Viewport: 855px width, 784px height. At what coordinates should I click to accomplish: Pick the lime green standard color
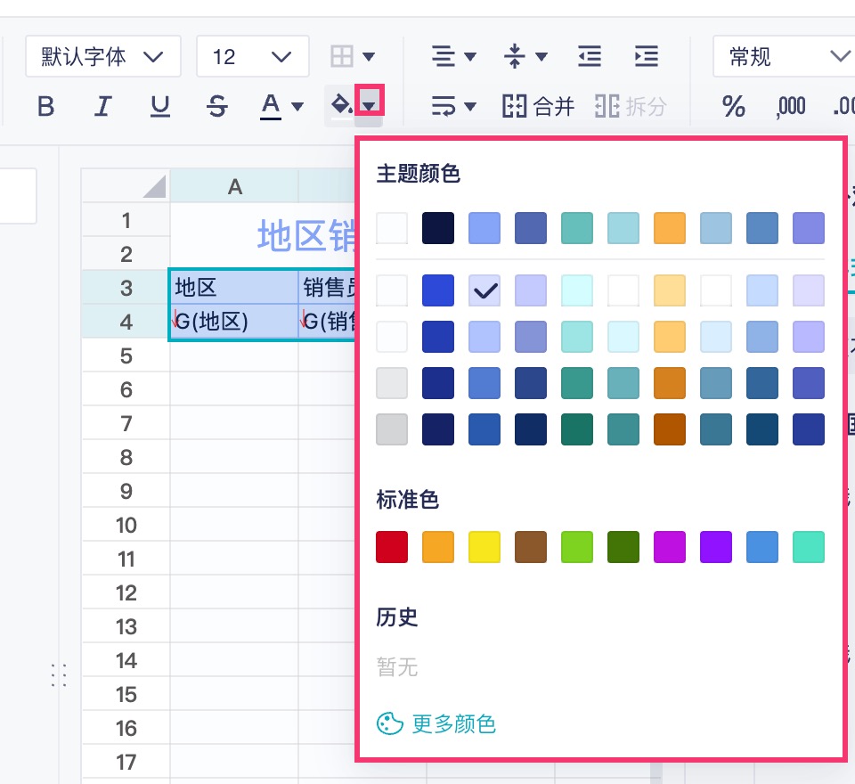pos(577,547)
